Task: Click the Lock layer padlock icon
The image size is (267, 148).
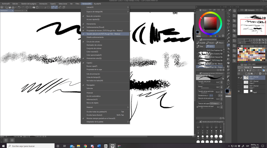Action: tap(248, 70)
